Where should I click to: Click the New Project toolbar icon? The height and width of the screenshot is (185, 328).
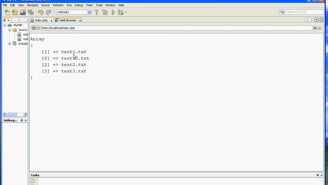coord(15,12)
